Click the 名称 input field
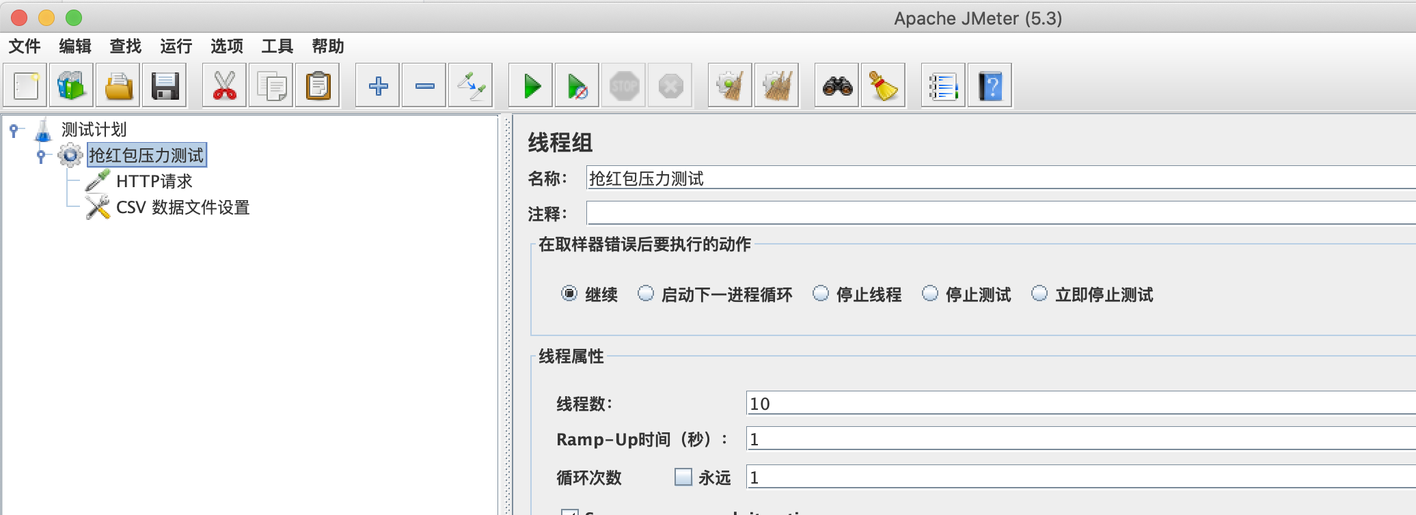Viewport: 1416px width, 515px height. click(x=1001, y=178)
